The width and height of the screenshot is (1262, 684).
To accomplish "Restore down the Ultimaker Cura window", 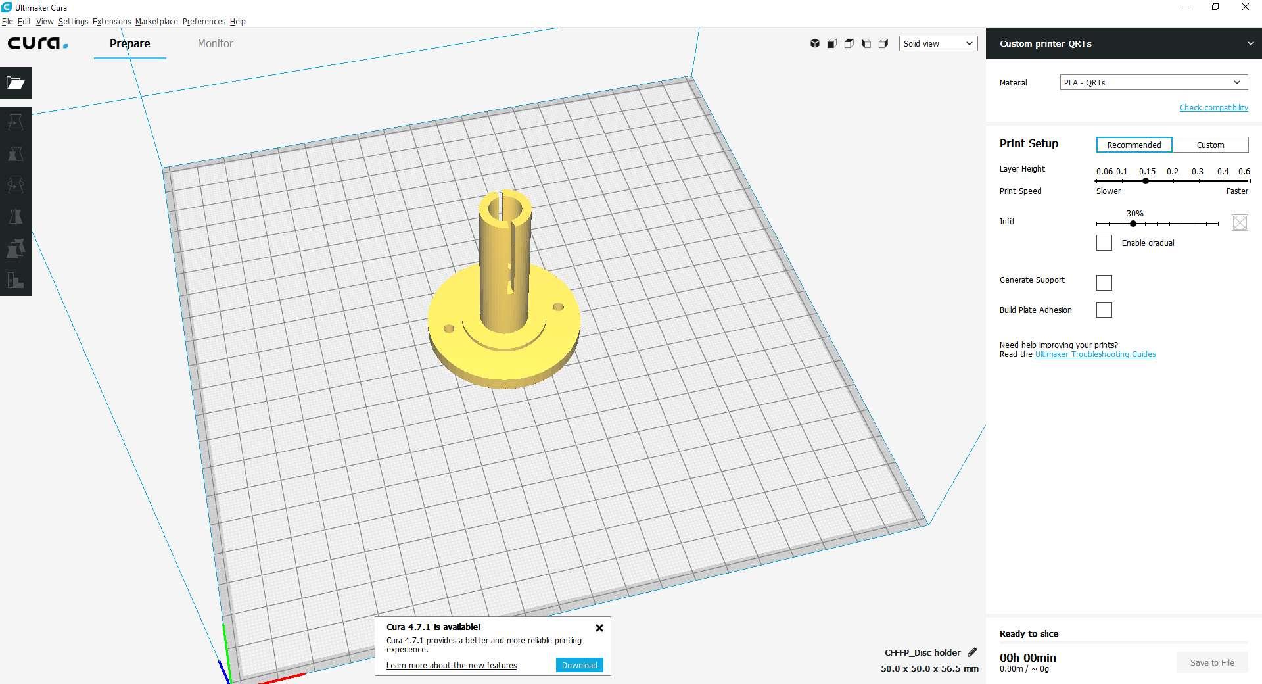I will (x=1215, y=7).
